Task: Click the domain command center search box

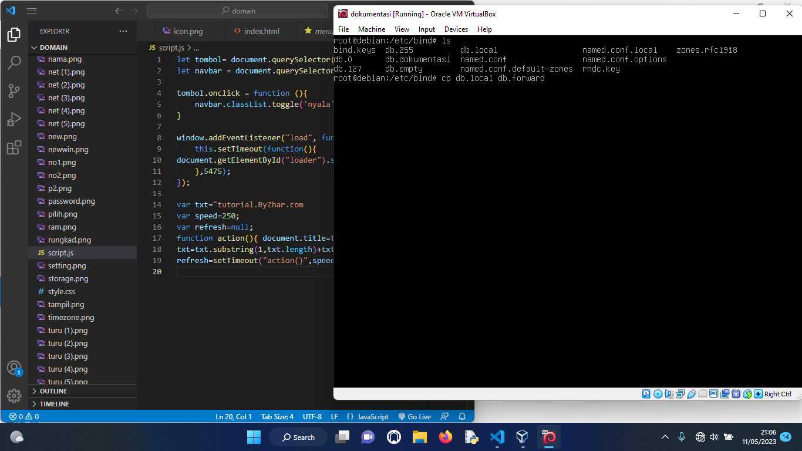Action: (237, 11)
